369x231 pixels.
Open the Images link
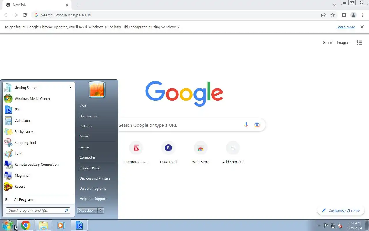[x=343, y=42]
